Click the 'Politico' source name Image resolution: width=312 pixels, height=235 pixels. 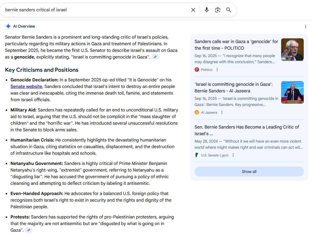coord(206,70)
